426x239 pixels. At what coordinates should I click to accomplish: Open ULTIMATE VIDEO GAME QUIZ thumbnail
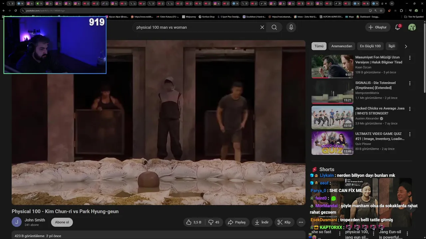pos(332,143)
